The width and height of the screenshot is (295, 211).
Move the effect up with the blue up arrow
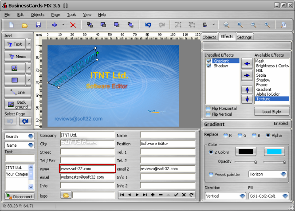pyautogui.click(x=247, y=90)
